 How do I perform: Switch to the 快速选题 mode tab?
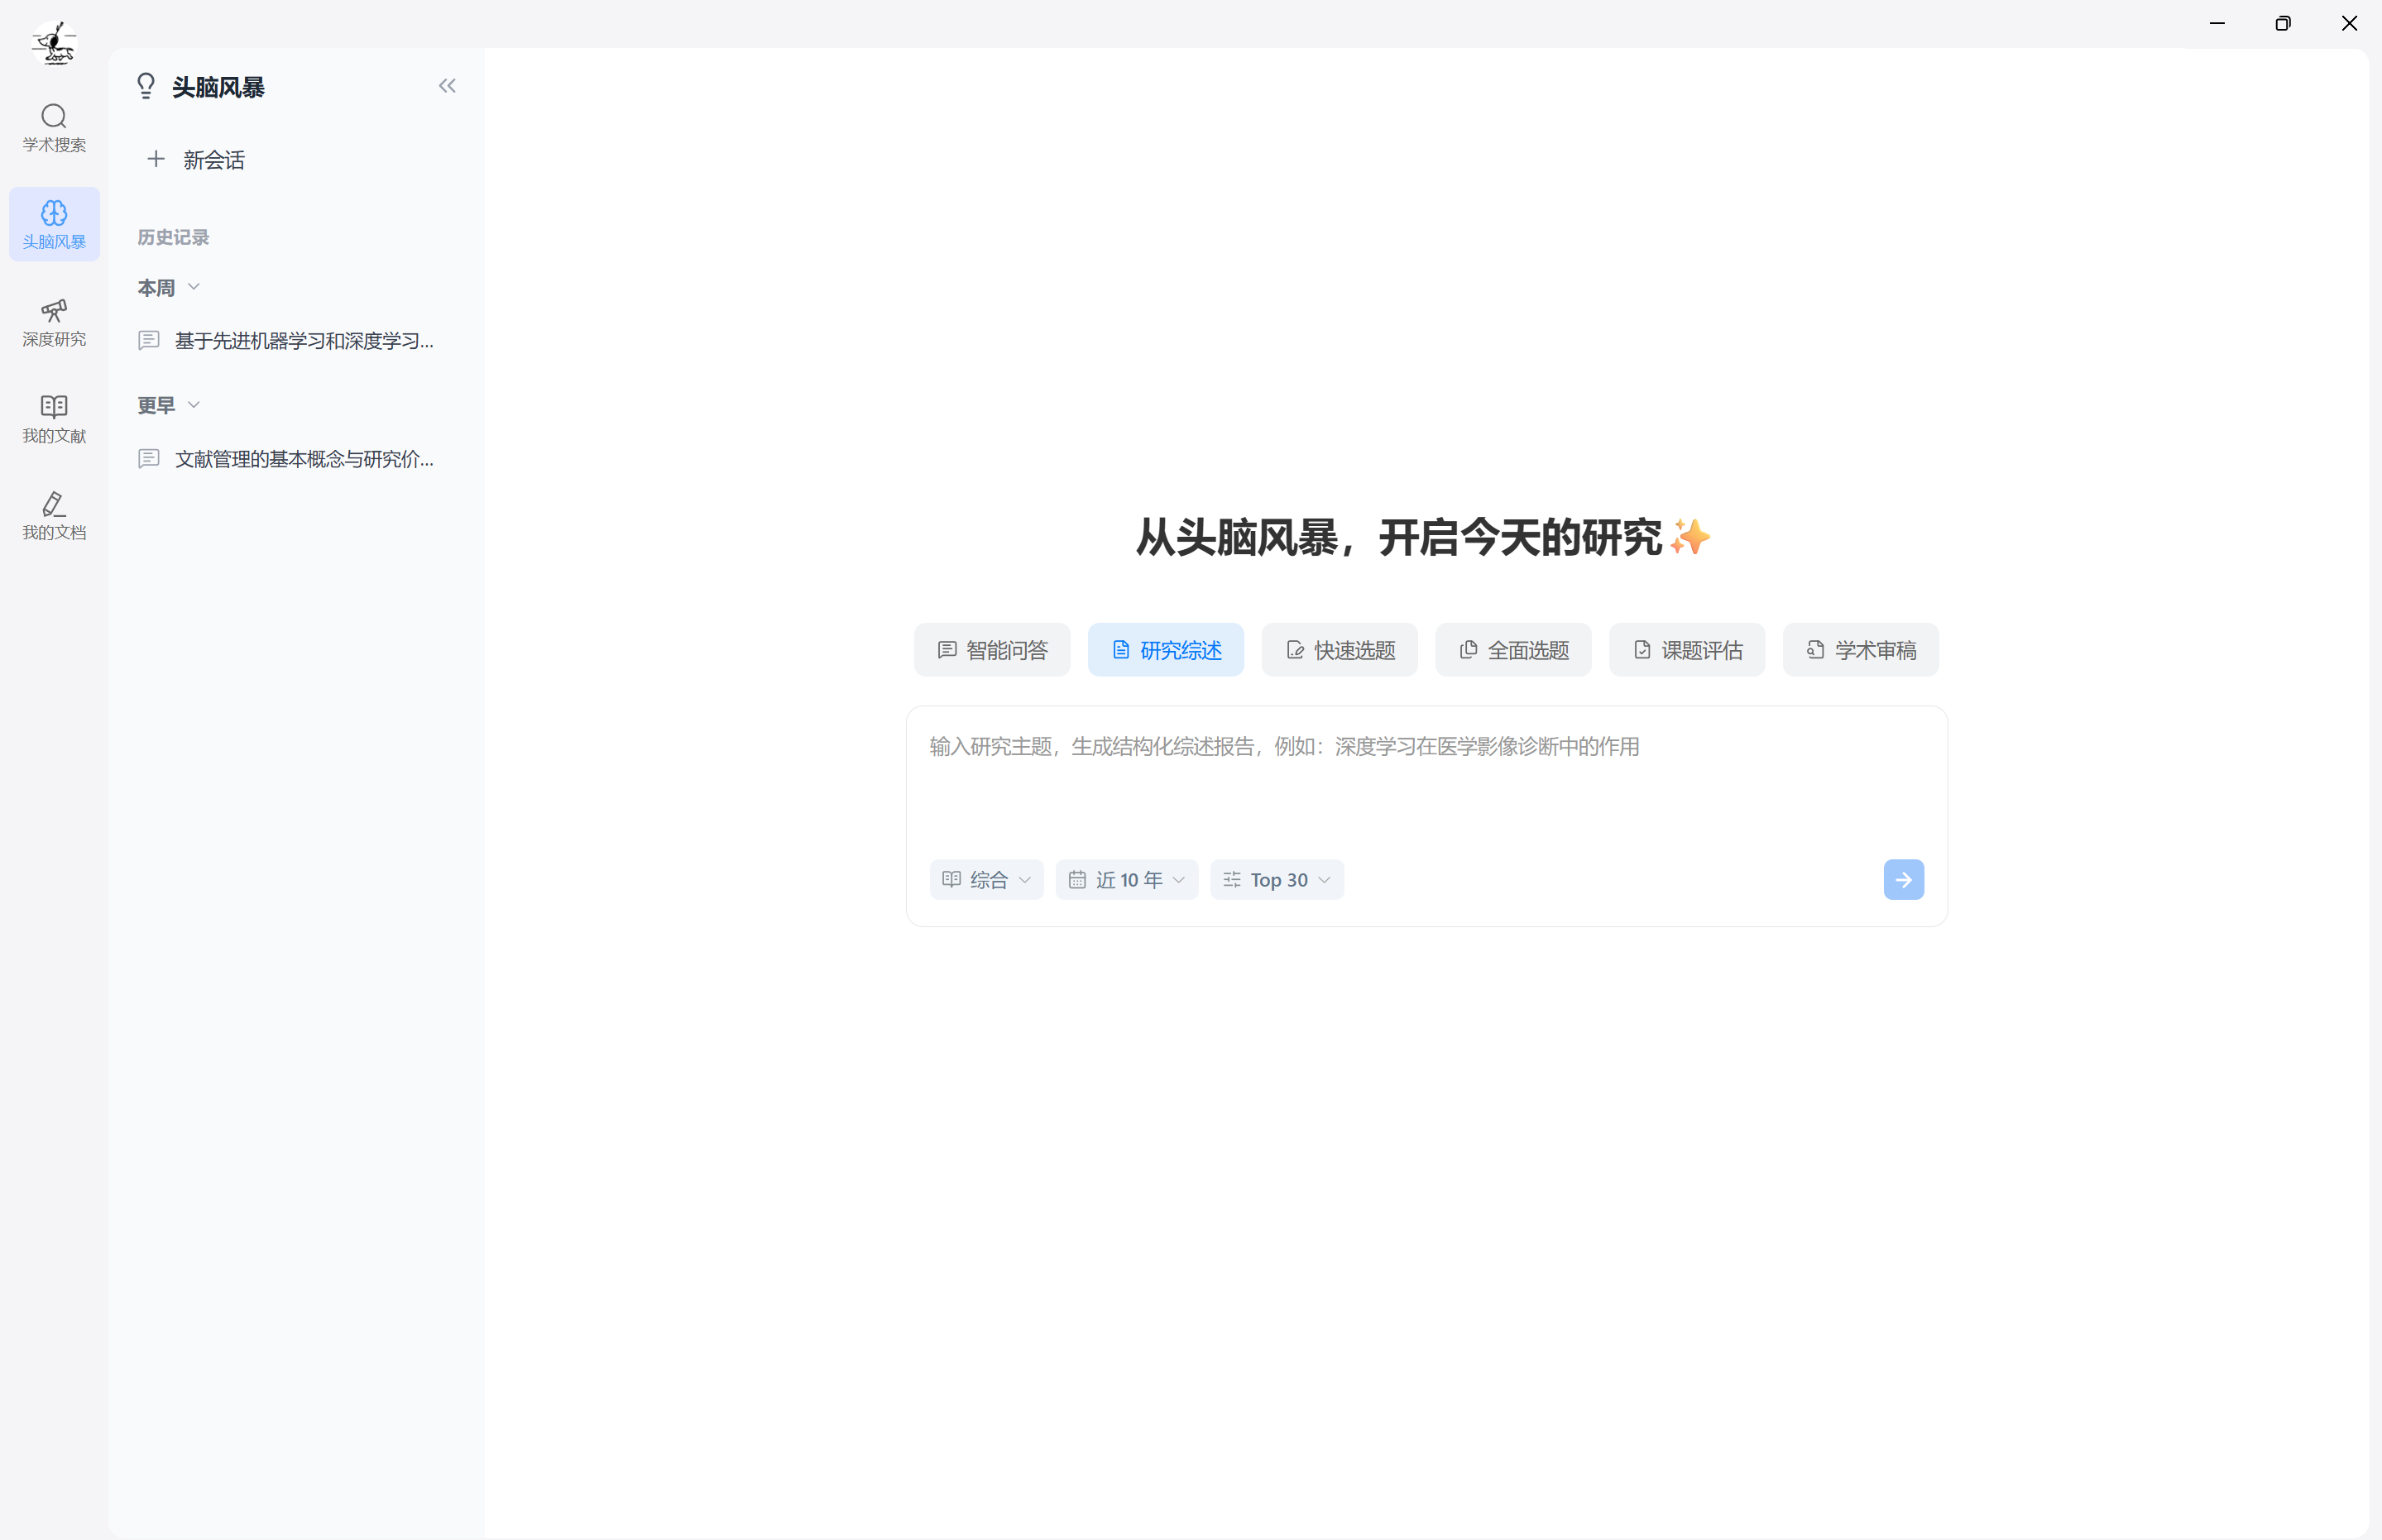click(x=1339, y=650)
